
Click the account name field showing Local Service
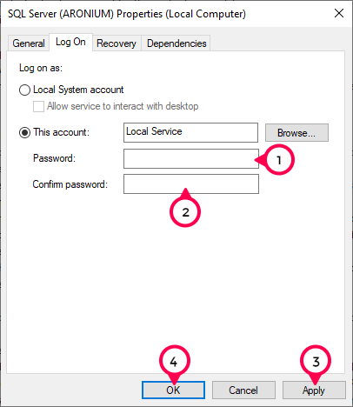pos(190,132)
